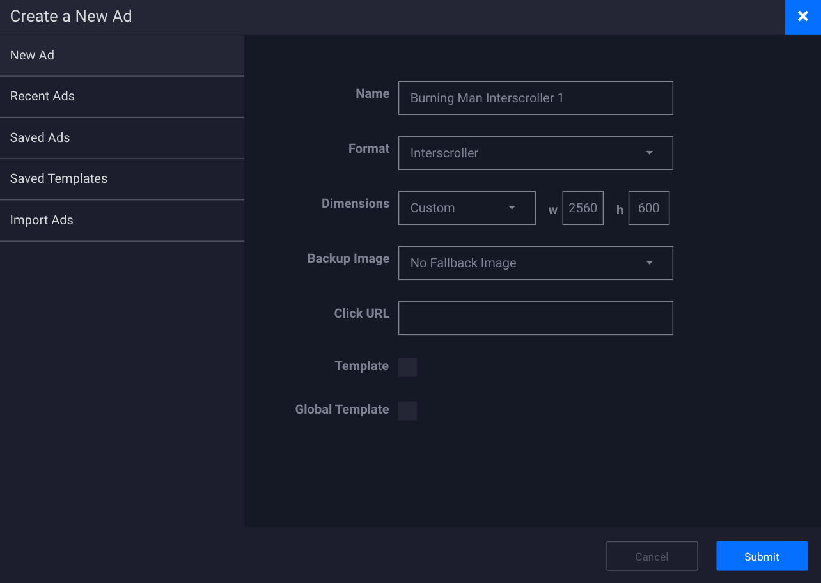Open the Format dropdown chevron
The width and height of the screenshot is (821, 583).
[649, 153]
